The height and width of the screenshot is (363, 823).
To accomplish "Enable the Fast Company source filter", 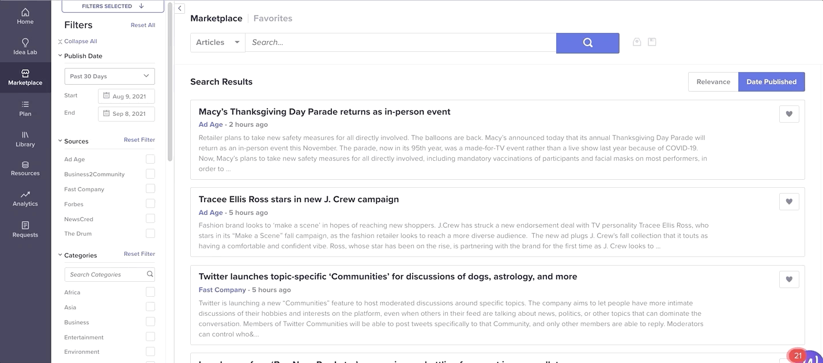I will coord(150,189).
